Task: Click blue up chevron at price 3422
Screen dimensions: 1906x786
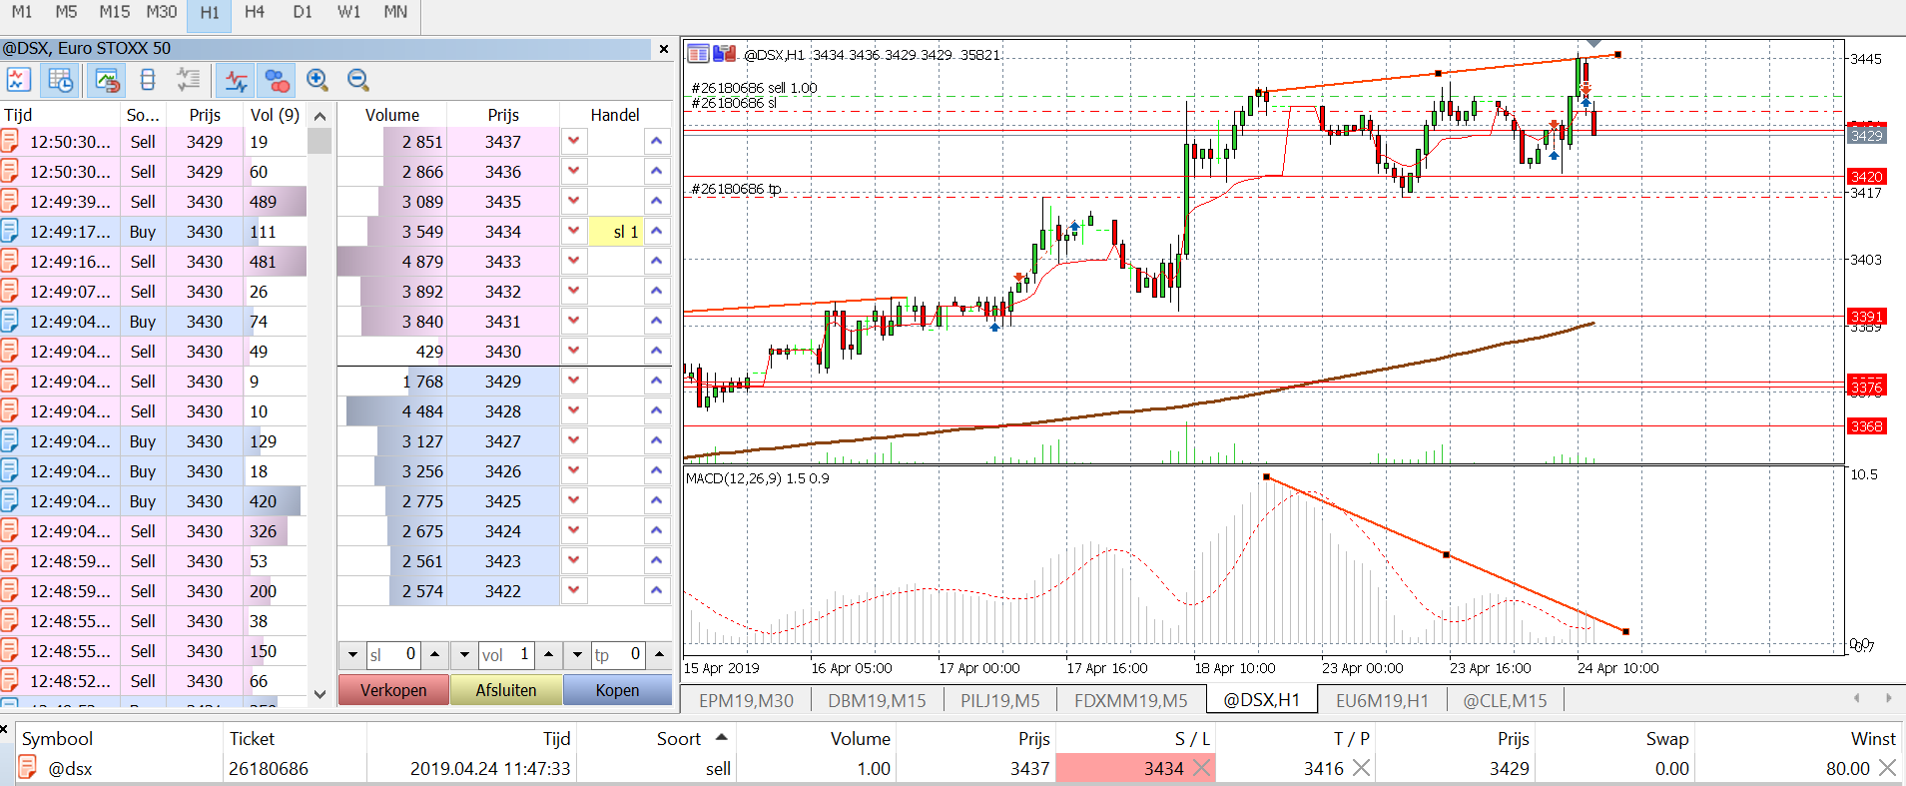Action: coord(656,590)
